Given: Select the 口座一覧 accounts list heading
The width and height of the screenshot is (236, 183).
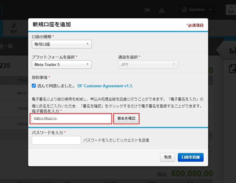Looking at the screenshot, I should 6,46.
